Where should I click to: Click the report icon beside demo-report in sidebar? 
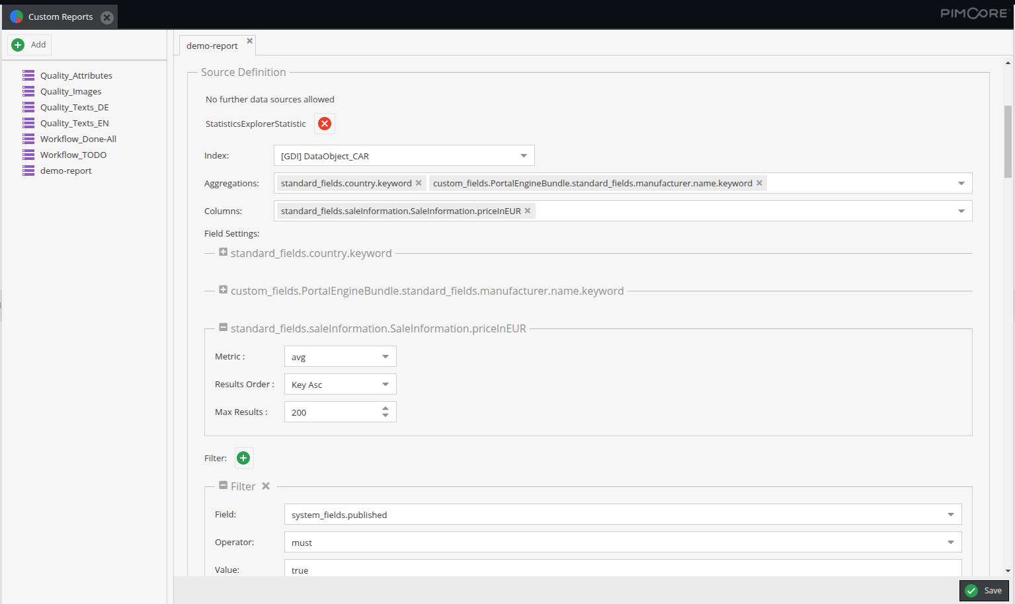(28, 170)
